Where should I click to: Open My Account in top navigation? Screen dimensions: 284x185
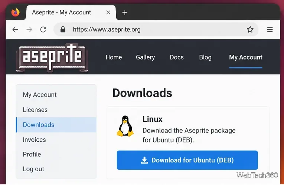[246, 57]
